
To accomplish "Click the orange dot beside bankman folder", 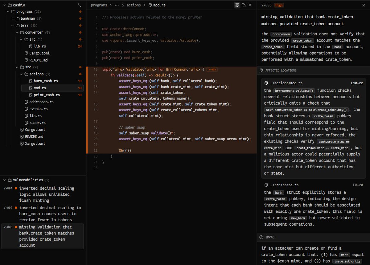I will pyautogui.click(x=80, y=18).
